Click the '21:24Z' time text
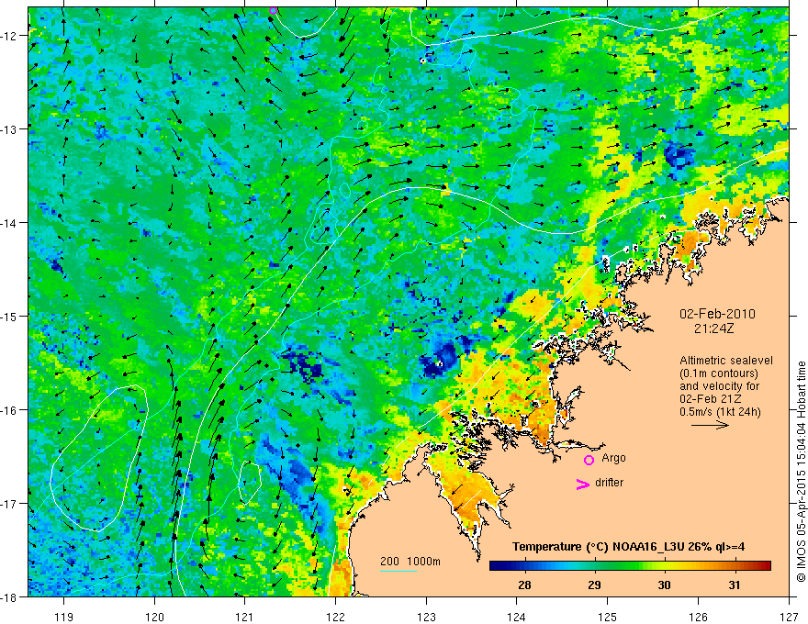This screenshot has height=624, width=808. coord(713,329)
